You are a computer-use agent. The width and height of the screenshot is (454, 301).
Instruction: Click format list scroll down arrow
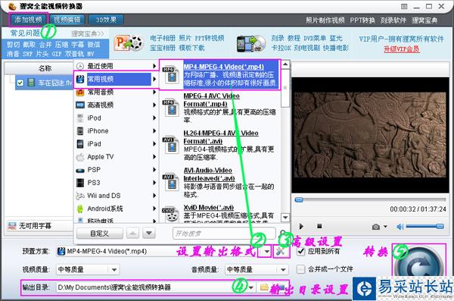(x=285, y=217)
